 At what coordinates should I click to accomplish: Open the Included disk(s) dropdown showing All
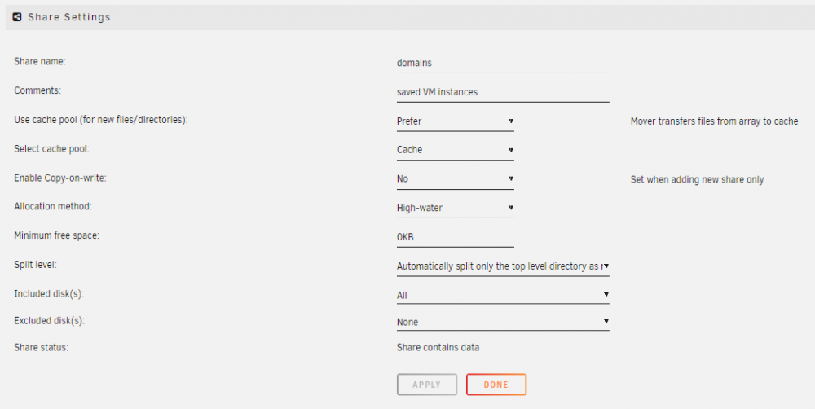tap(503, 295)
